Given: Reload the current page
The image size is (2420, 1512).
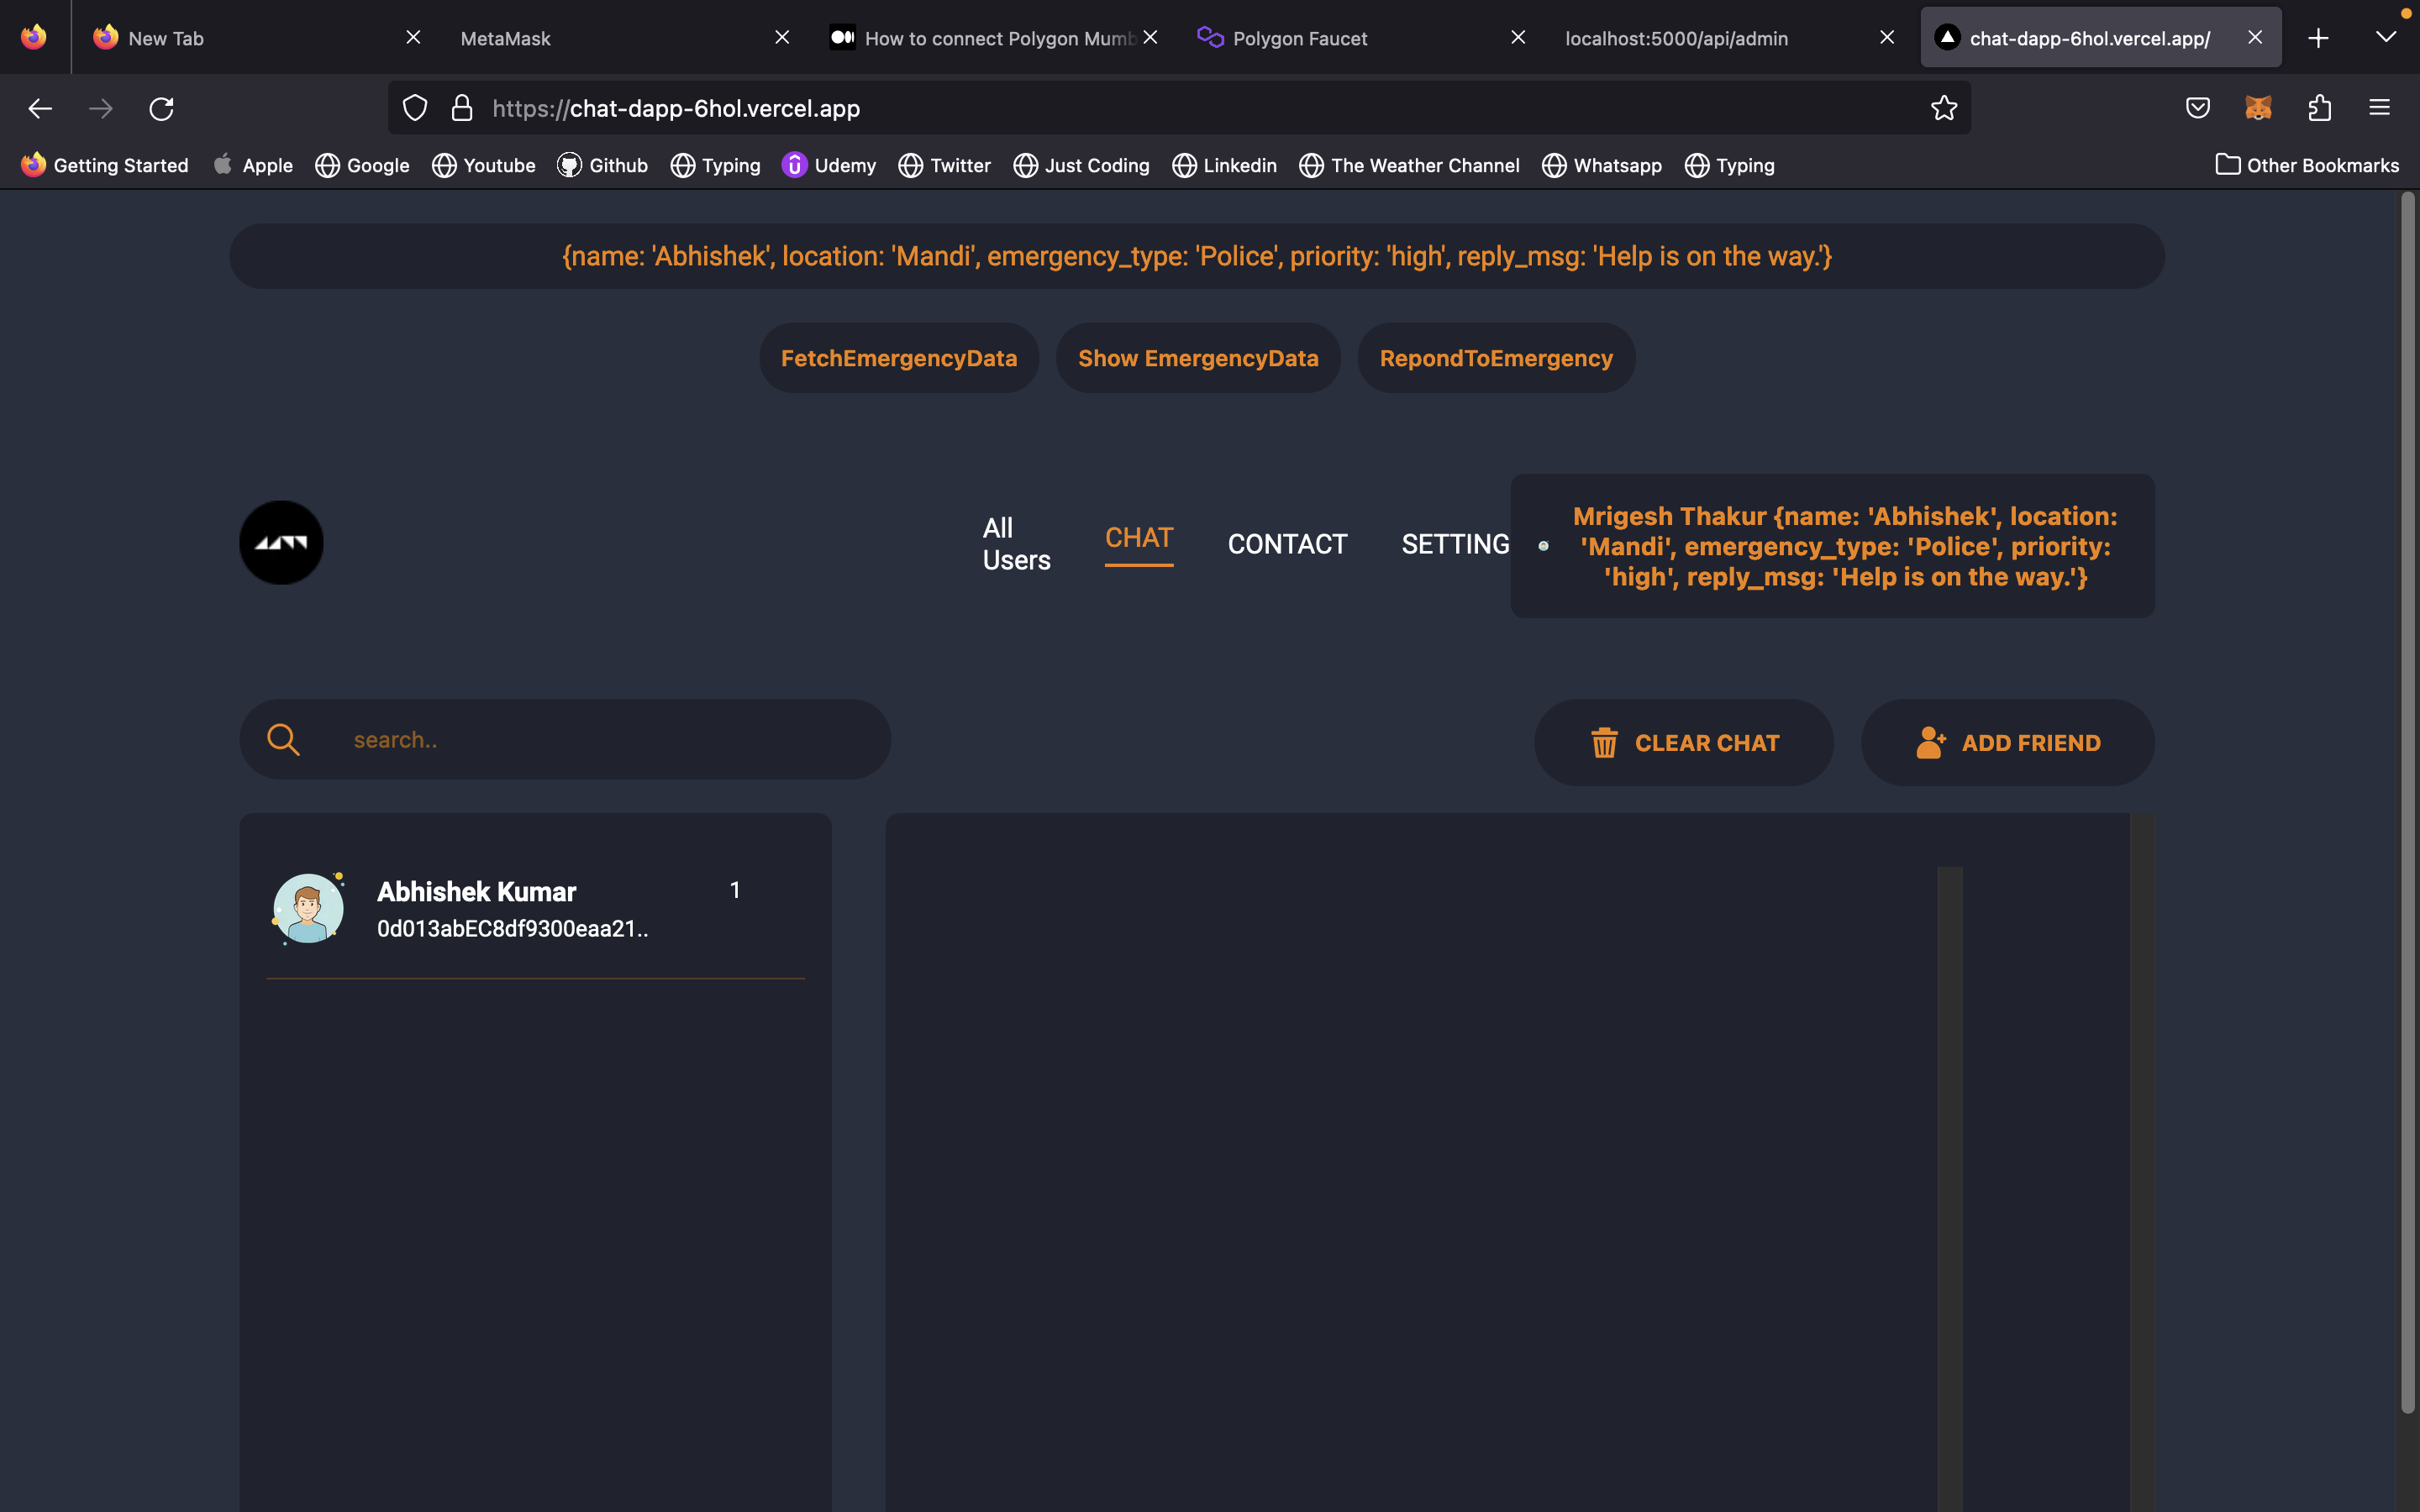Looking at the screenshot, I should (161, 108).
